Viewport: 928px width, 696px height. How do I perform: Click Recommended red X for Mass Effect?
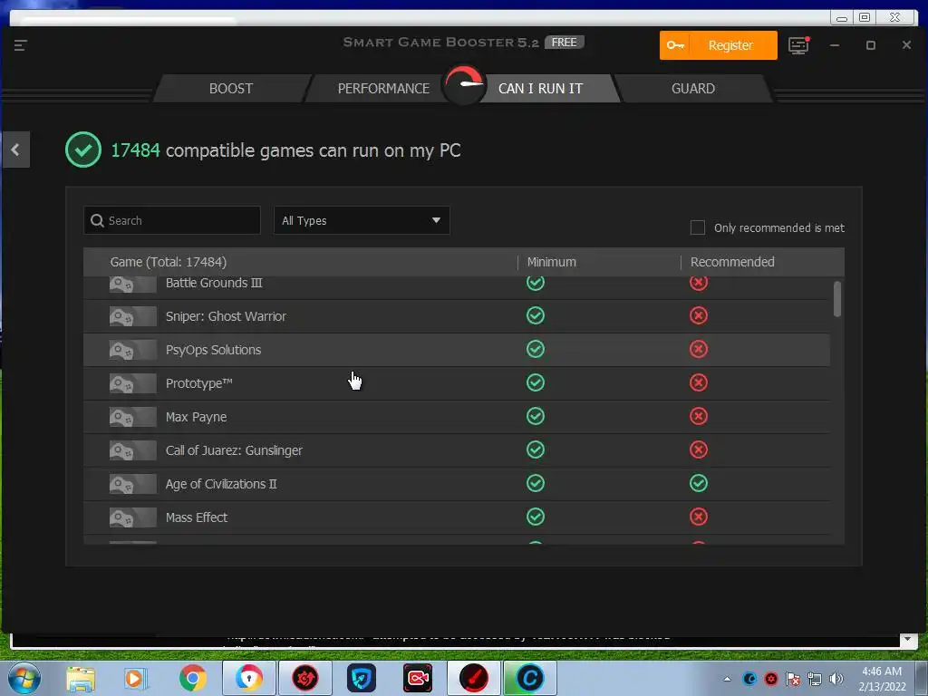tap(699, 517)
